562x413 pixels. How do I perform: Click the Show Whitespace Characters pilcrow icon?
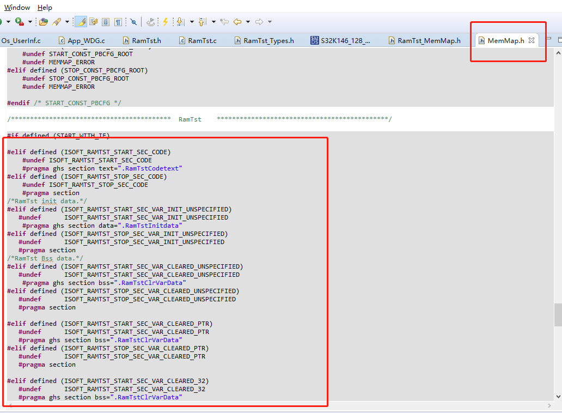118,22
